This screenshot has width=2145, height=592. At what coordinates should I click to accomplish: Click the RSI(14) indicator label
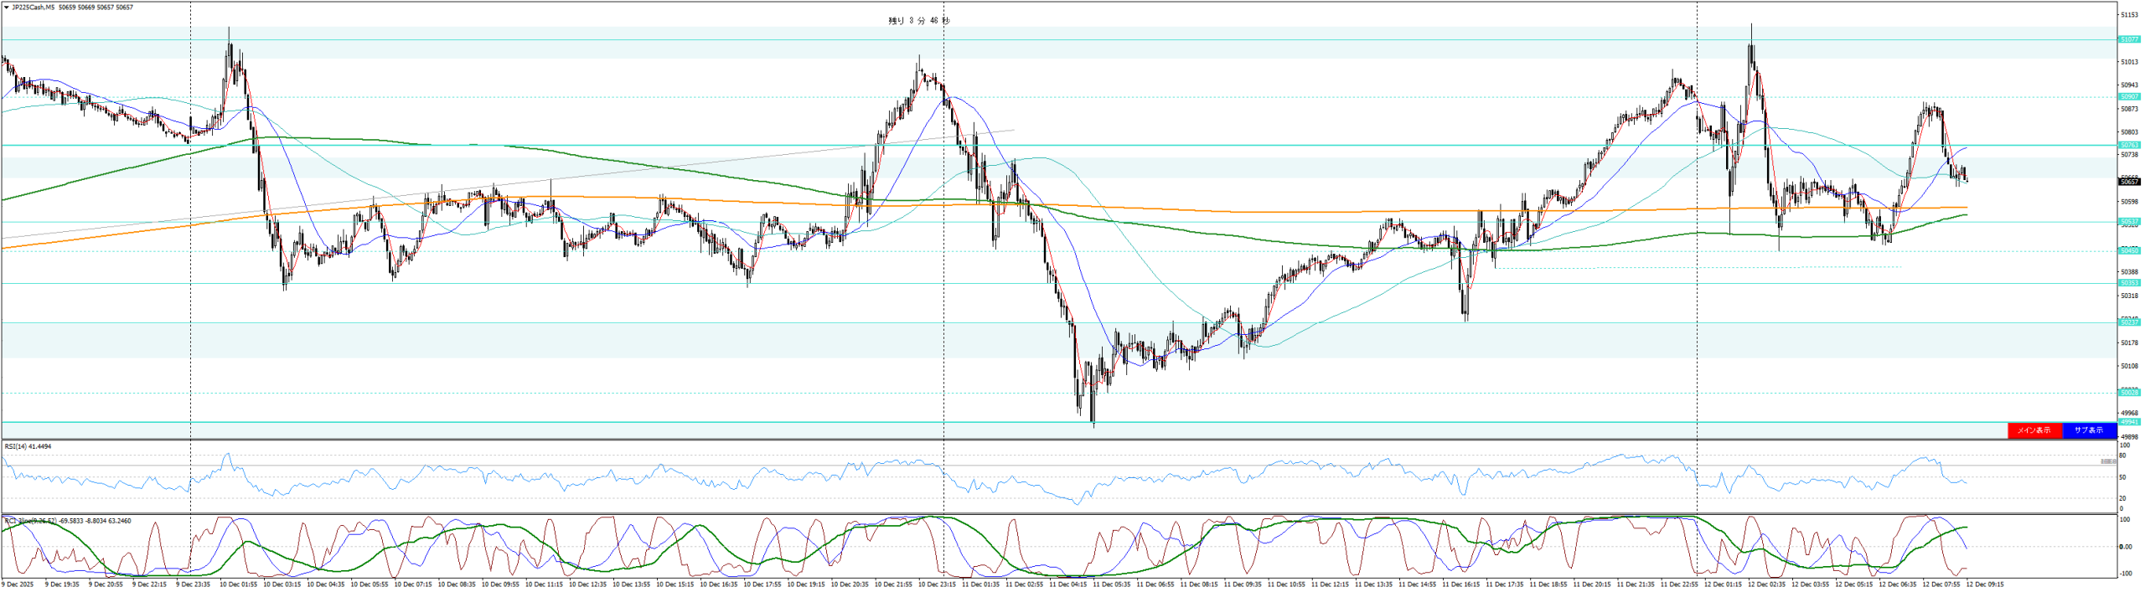coord(28,446)
